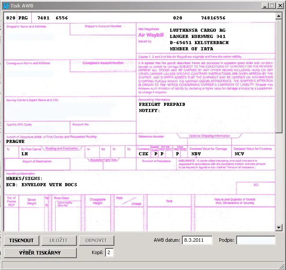
Task: Click the 'PRAGUE' departure airport text
Action: coord(15,142)
